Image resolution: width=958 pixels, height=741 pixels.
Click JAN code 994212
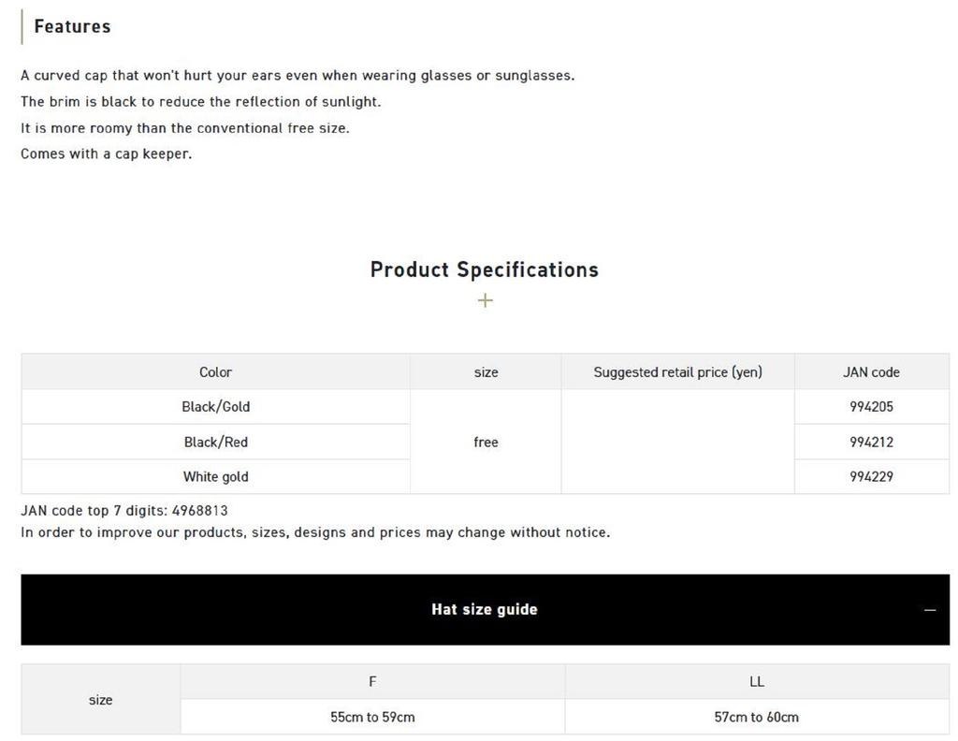point(871,442)
